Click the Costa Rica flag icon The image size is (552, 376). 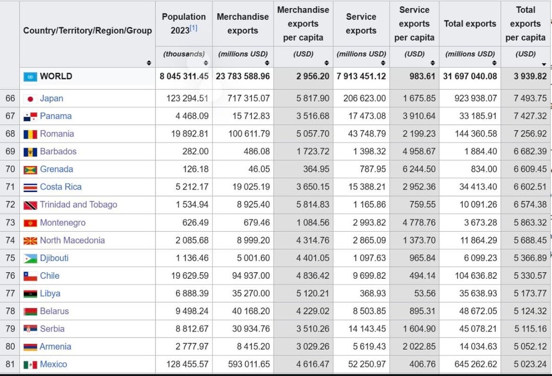tap(30, 187)
